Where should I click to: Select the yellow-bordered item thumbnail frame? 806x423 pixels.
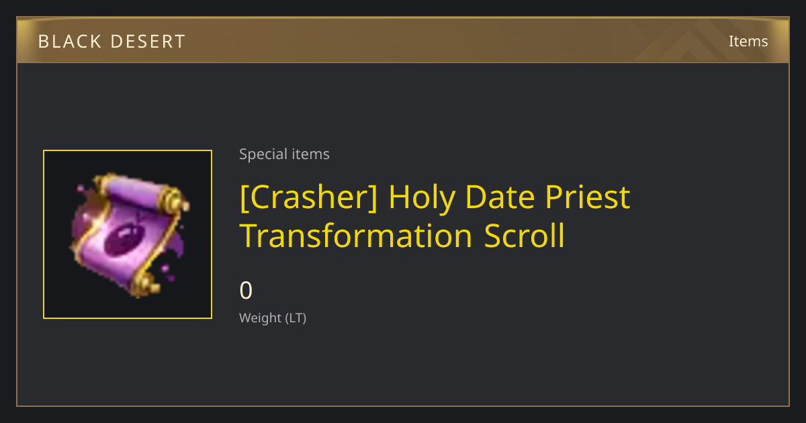[x=128, y=234]
